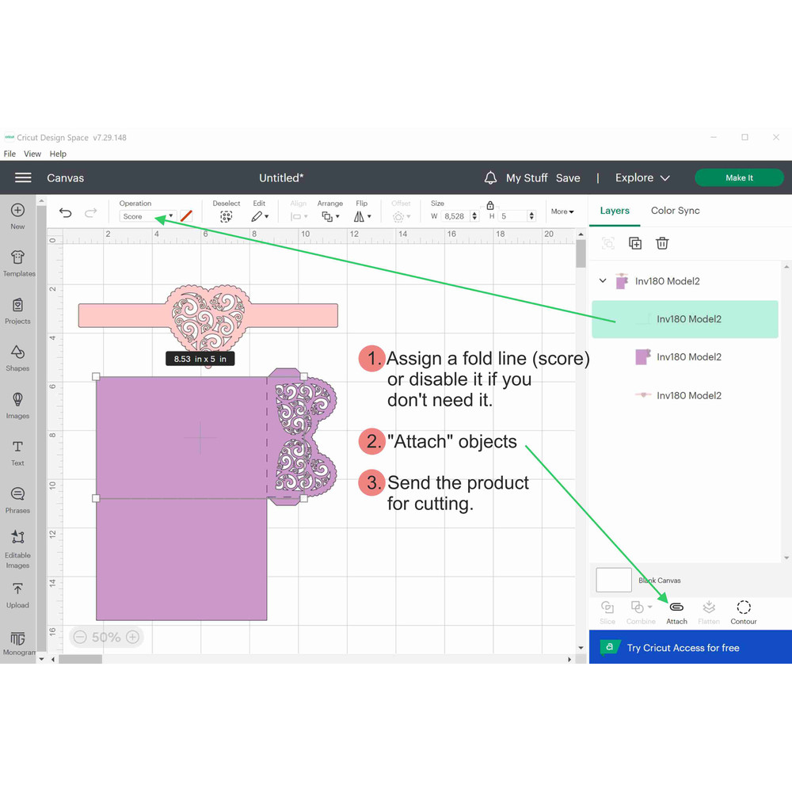
Task: Collapse the Inv180 Model2 group
Action: click(603, 281)
